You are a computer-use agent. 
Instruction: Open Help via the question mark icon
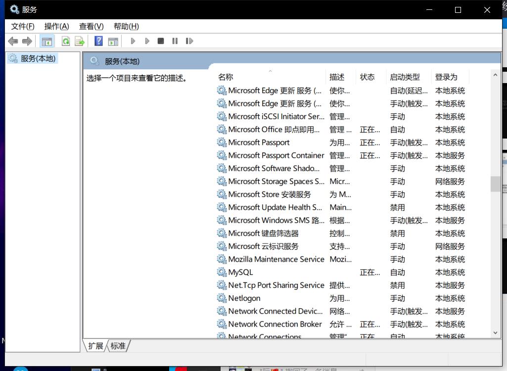pyautogui.click(x=98, y=41)
